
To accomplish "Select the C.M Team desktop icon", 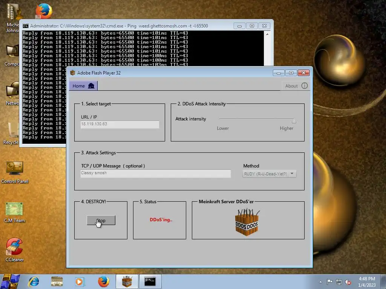I will pyautogui.click(x=15, y=212).
